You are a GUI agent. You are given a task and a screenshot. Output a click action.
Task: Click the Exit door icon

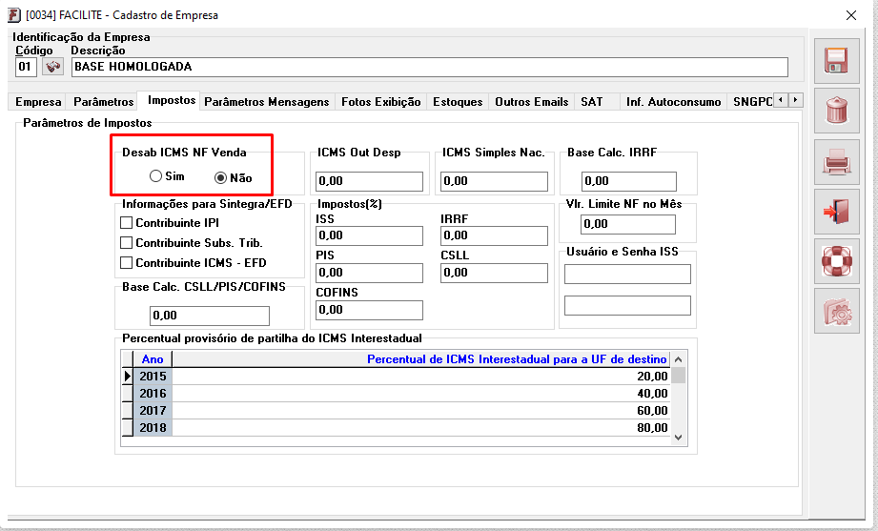[837, 212]
